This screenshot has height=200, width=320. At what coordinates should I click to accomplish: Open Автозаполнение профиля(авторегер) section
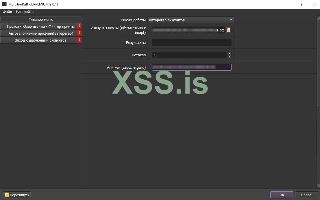coord(38,33)
